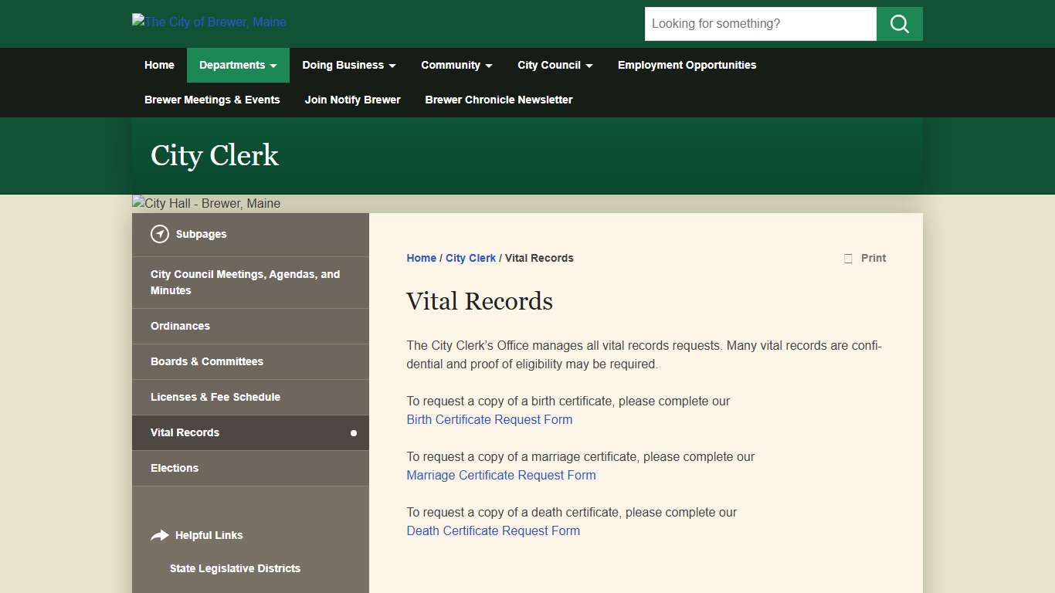
Task: Click Brewer Meetings & Events menu item
Action: pyautogui.click(x=212, y=100)
